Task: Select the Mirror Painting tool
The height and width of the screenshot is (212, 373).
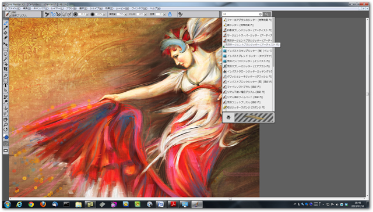Action: click(x=5, y=109)
